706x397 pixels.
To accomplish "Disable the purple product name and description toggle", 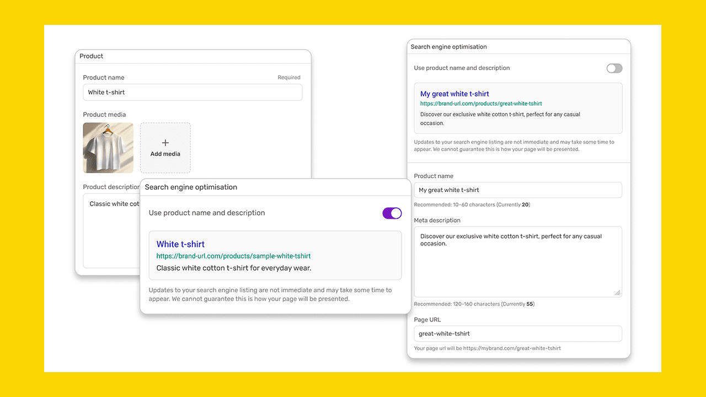I will pos(392,213).
